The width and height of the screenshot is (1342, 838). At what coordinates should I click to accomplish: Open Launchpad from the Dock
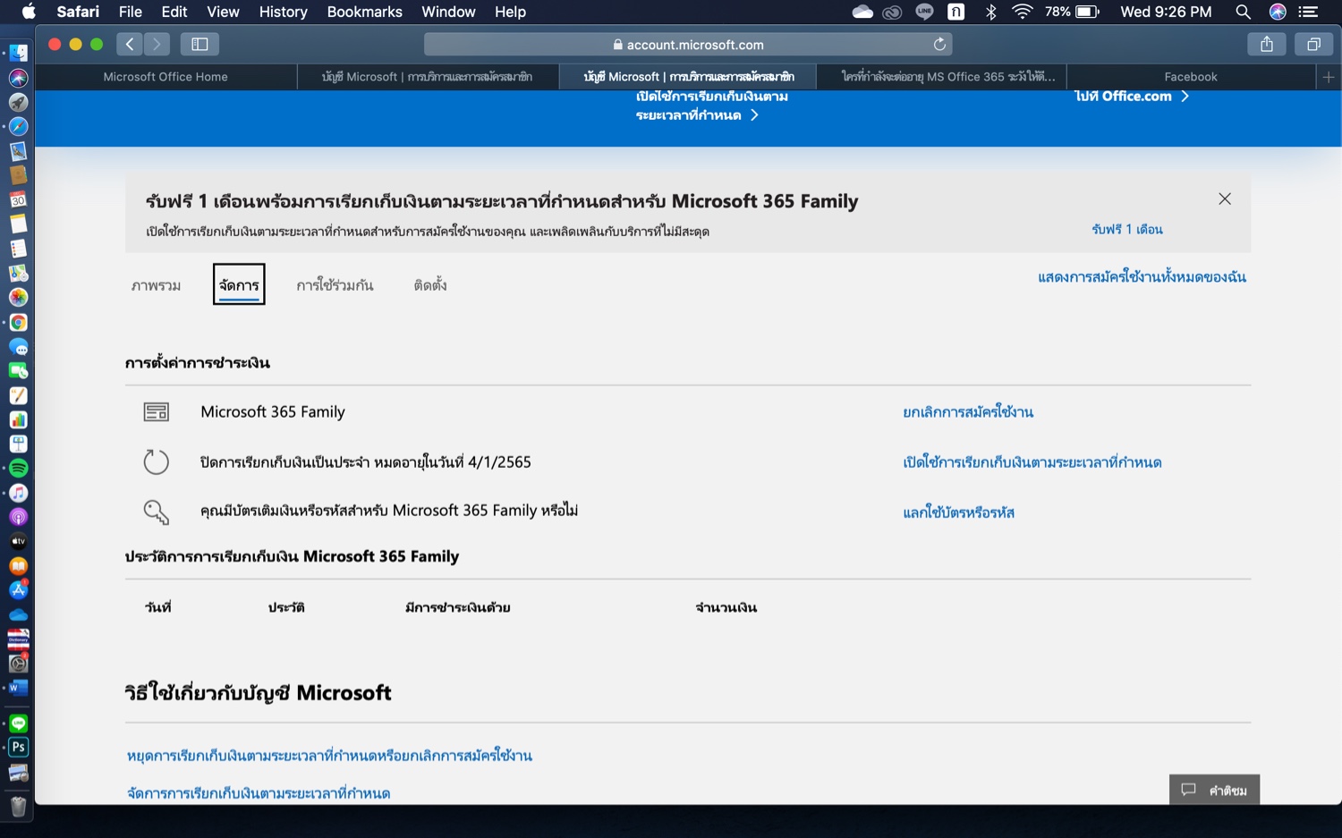tap(18, 102)
